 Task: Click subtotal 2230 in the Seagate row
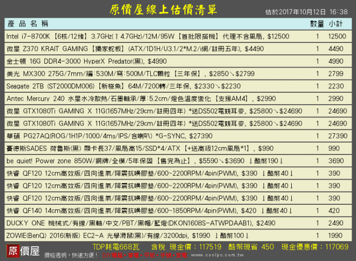click(336, 86)
